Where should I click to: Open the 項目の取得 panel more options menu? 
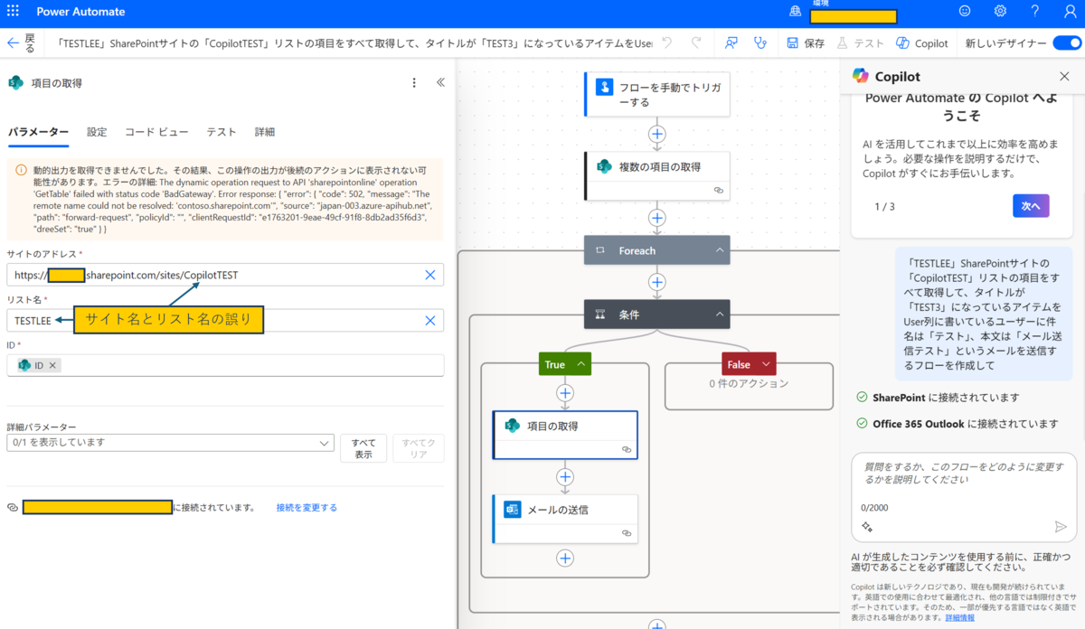[414, 82]
